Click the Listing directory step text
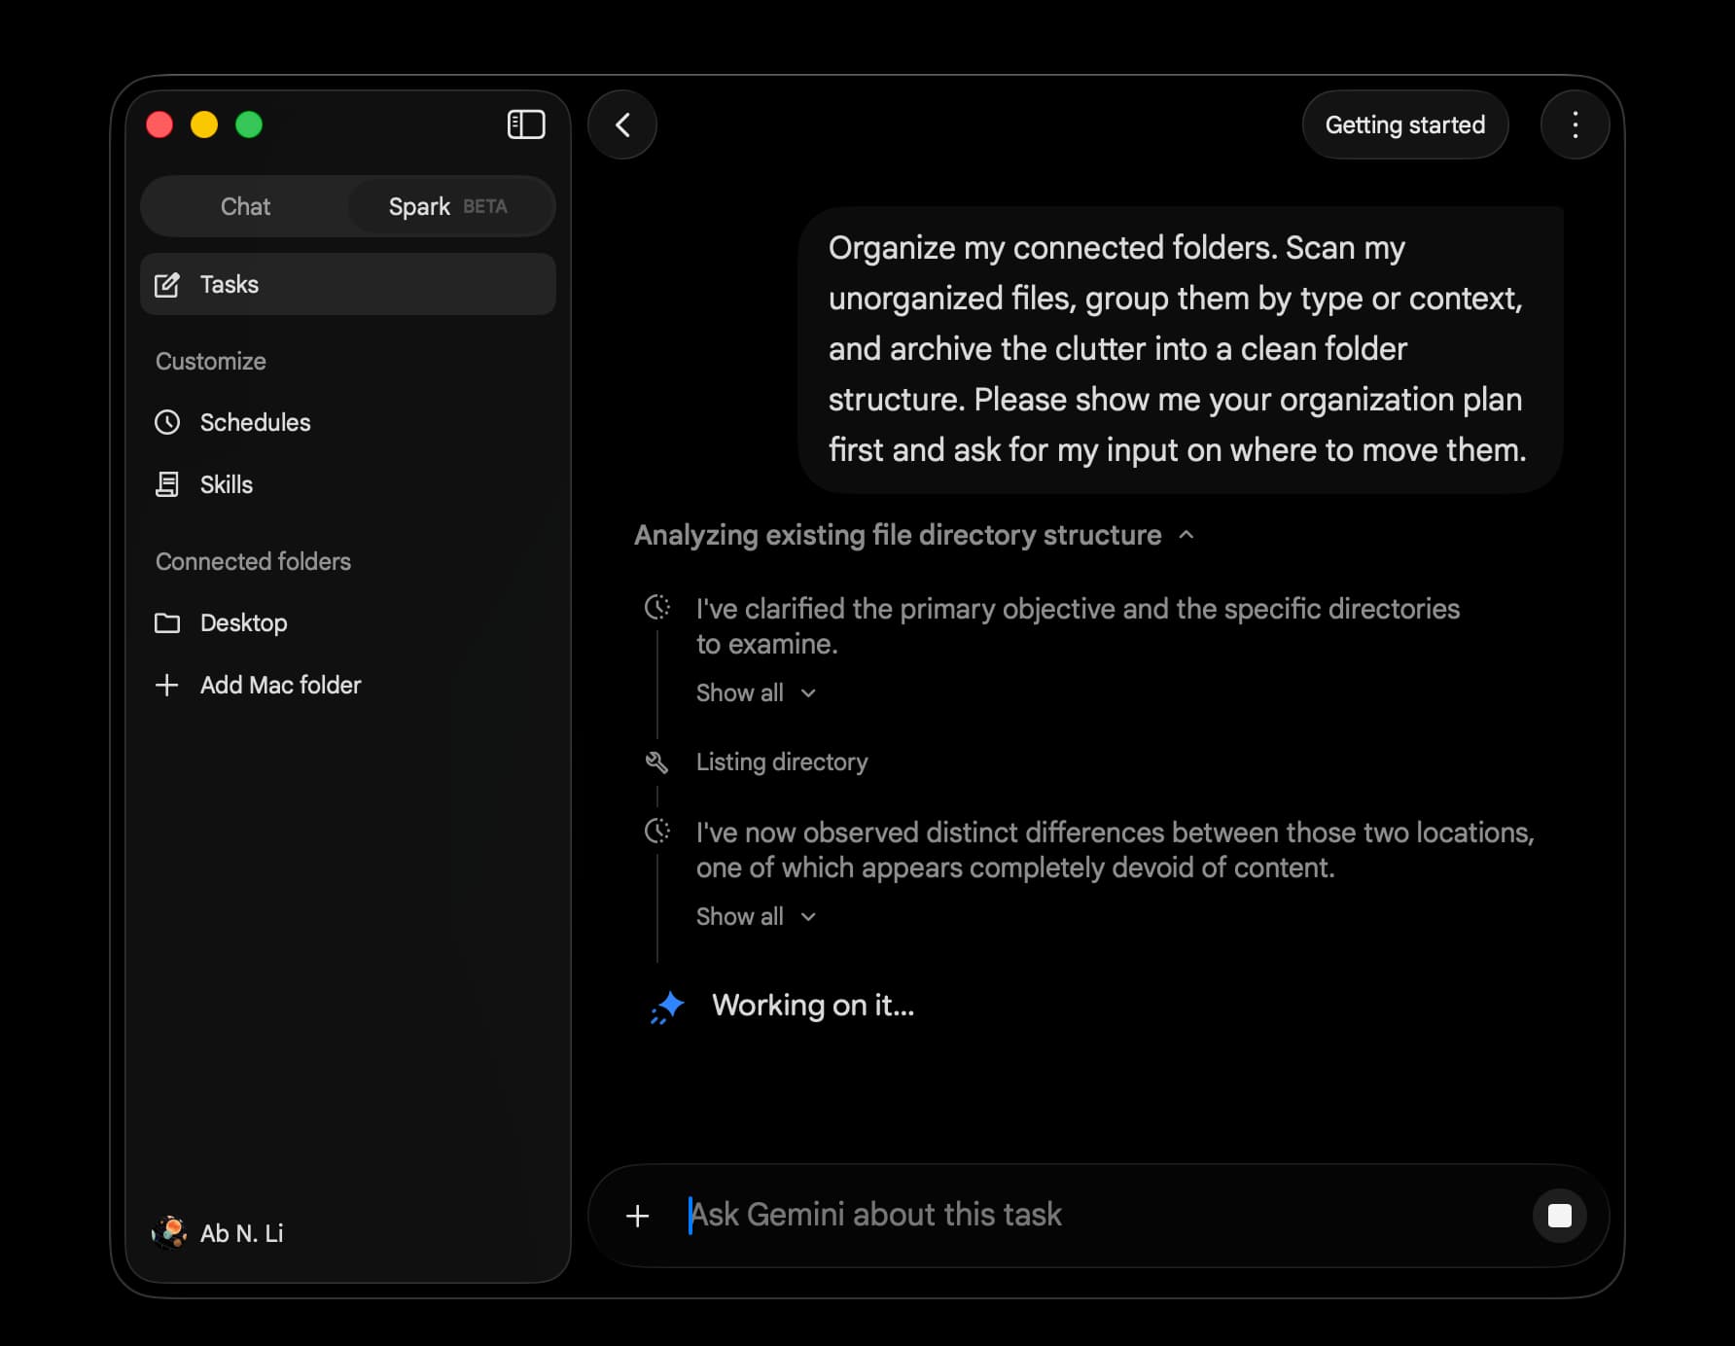This screenshot has width=1735, height=1346. (x=782, y=762)
